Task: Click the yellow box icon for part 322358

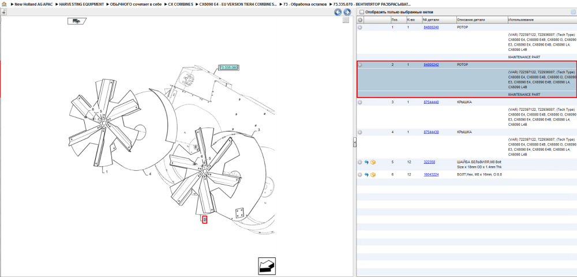Action: click(373, 162)
